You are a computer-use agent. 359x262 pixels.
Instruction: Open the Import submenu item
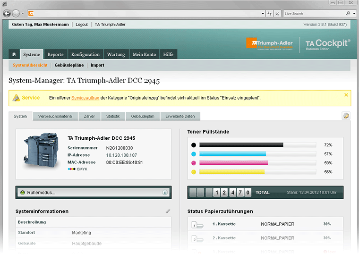97,65
